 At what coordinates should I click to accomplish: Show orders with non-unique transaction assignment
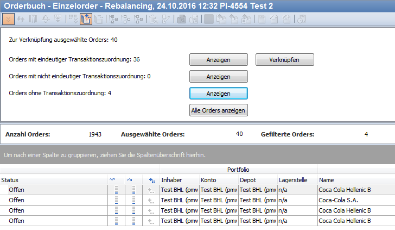(218, 76)
